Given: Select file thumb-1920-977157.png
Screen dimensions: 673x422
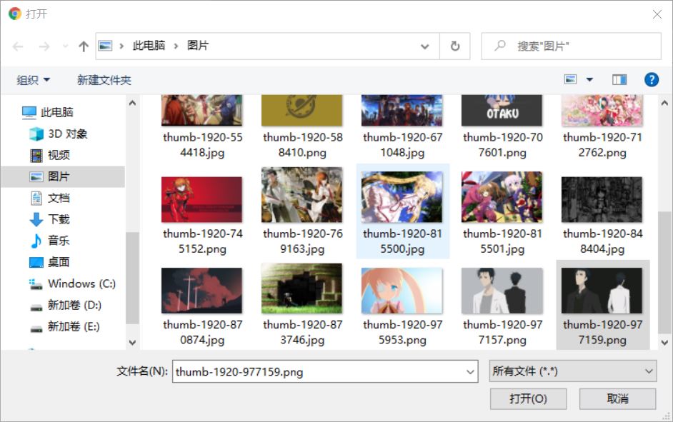Looking at the screenshot, I should point(502,306).
